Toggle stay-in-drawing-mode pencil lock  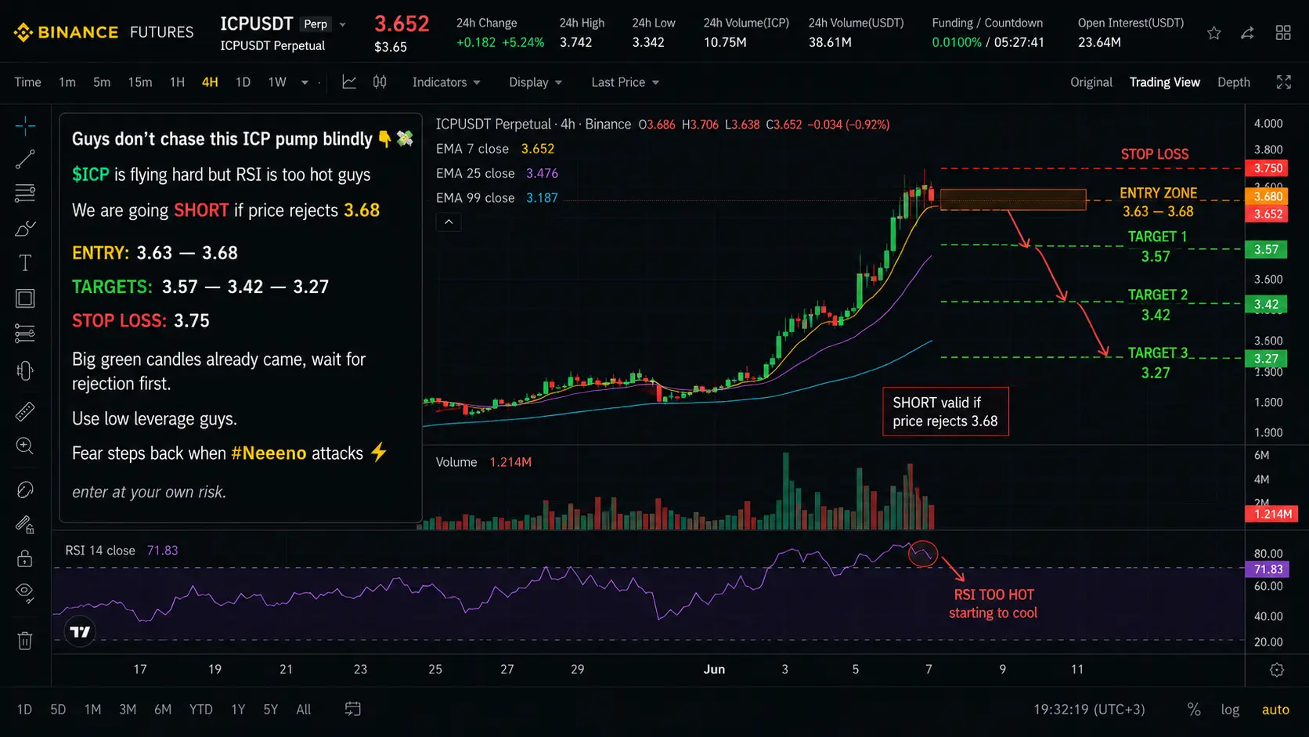(x=25, y=524)
